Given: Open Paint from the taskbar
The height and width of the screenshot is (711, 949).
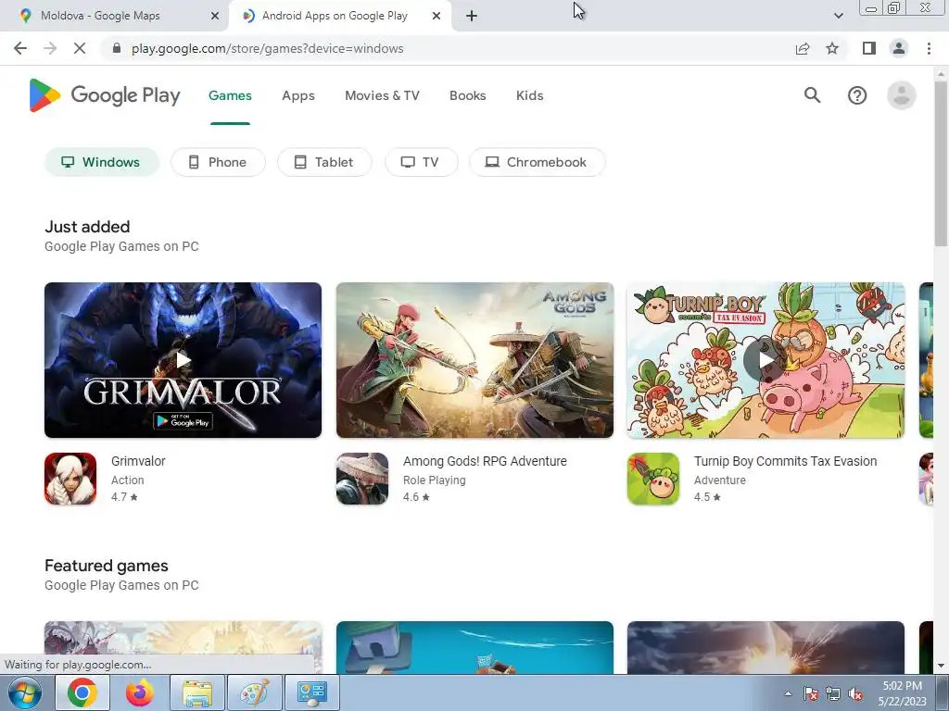Looking at the screenshot, I should [254, 692].
